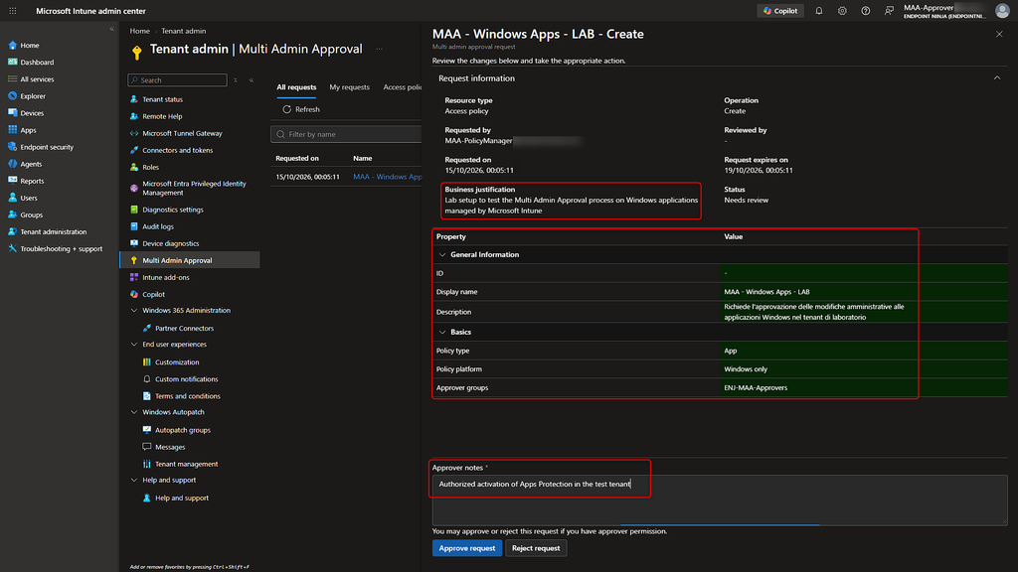Viewport: 1018px width, 572px height.
Task: Collapse End user experiences section
Action: (x=134, y=345)
